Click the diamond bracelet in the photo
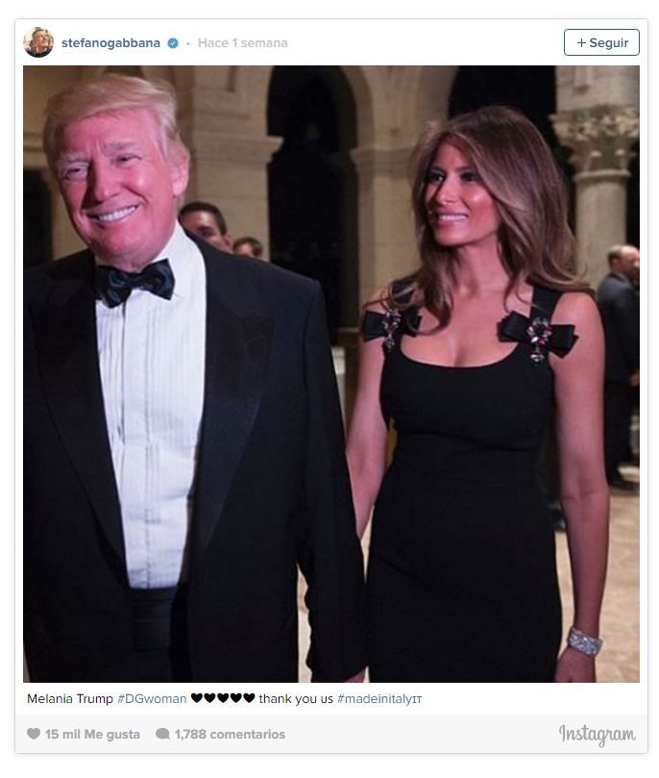 point(585,642)
